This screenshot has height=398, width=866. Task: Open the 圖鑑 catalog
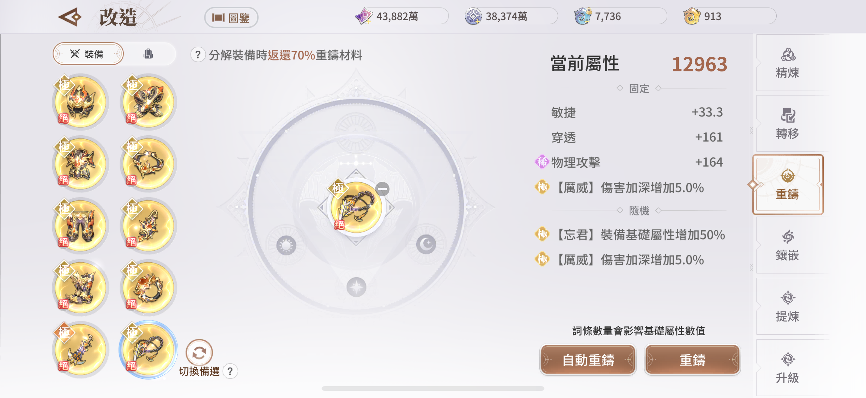point(231,17)
